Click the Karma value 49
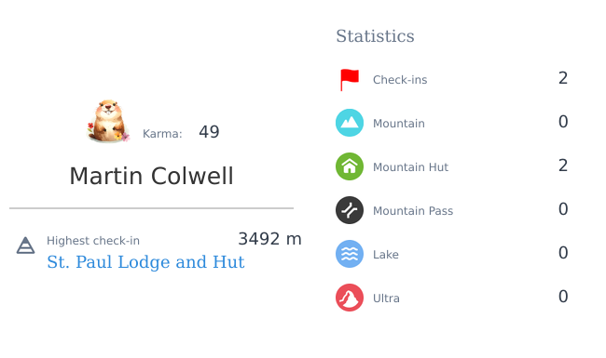Viewport: 606px width, 358px height. click(209, 132)
